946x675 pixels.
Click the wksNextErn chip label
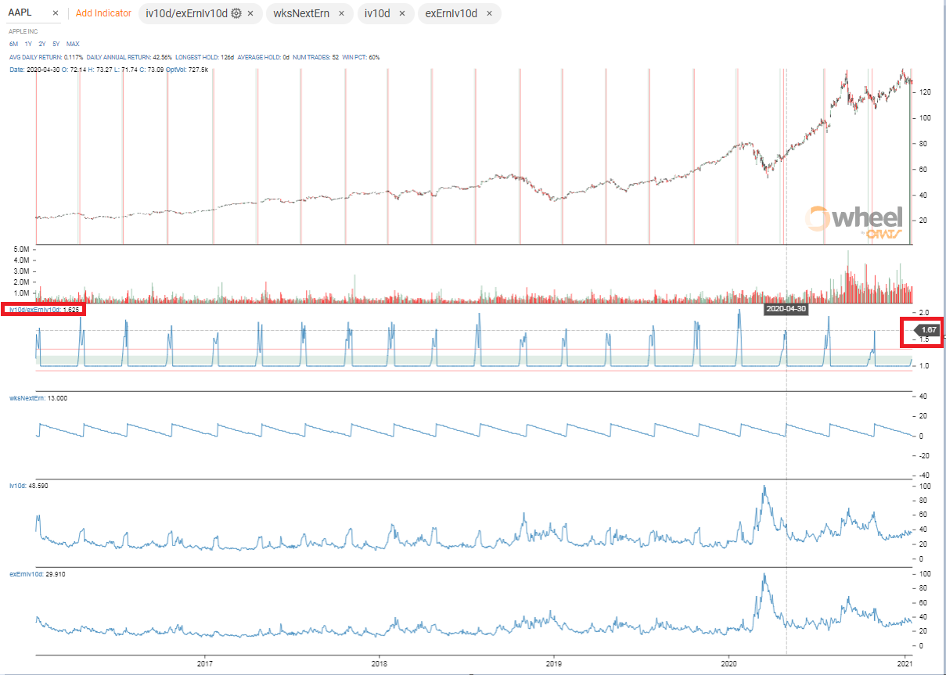click(x=300, y=13)
